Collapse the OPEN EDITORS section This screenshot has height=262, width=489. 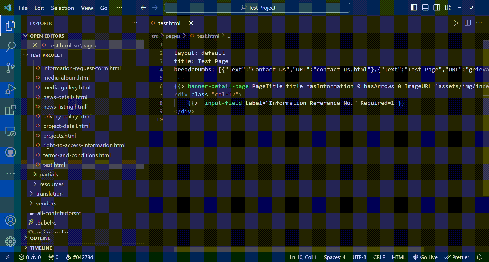[83, 36]
